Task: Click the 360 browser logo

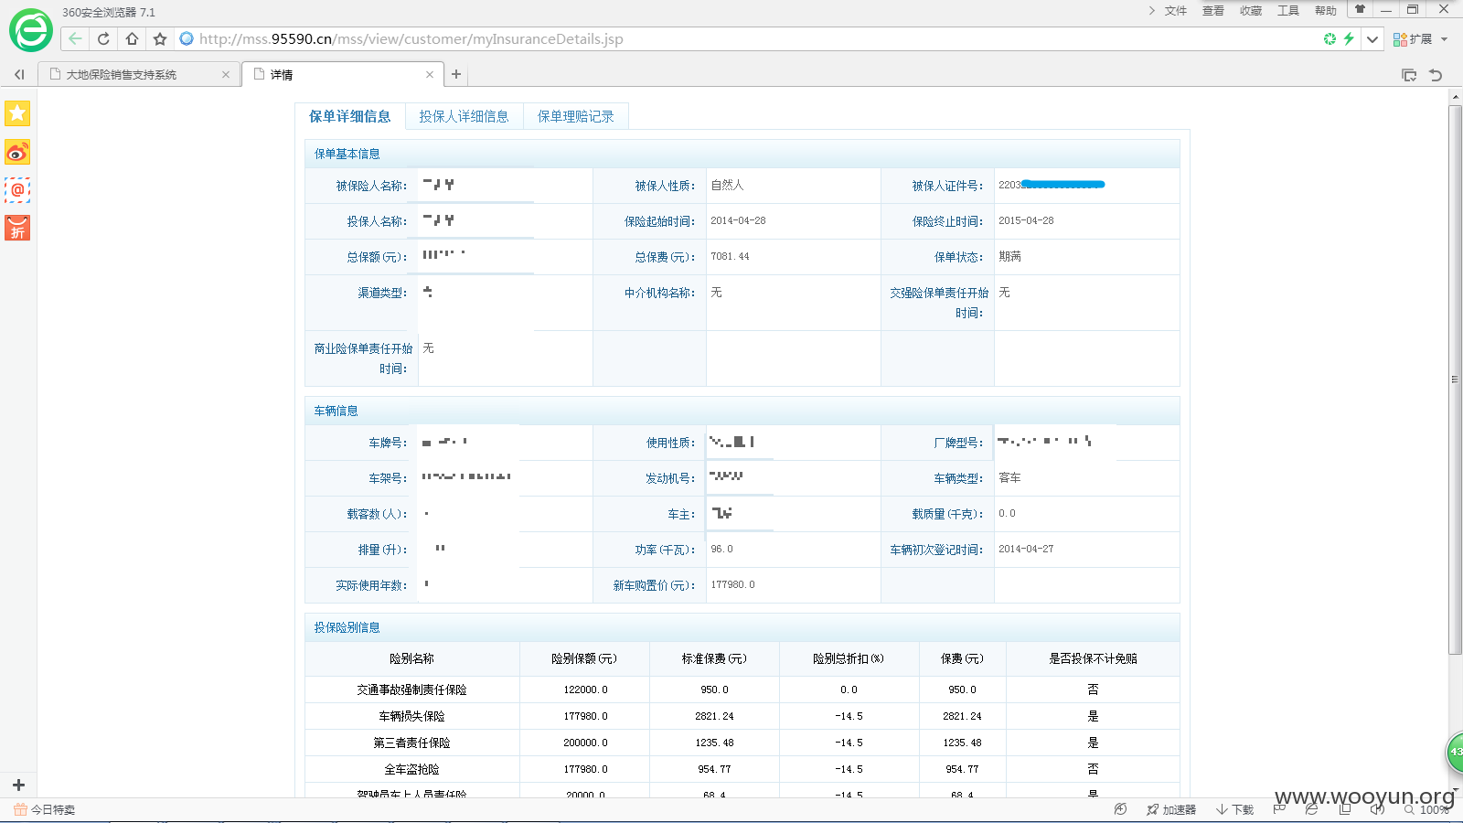Action: 31,31
